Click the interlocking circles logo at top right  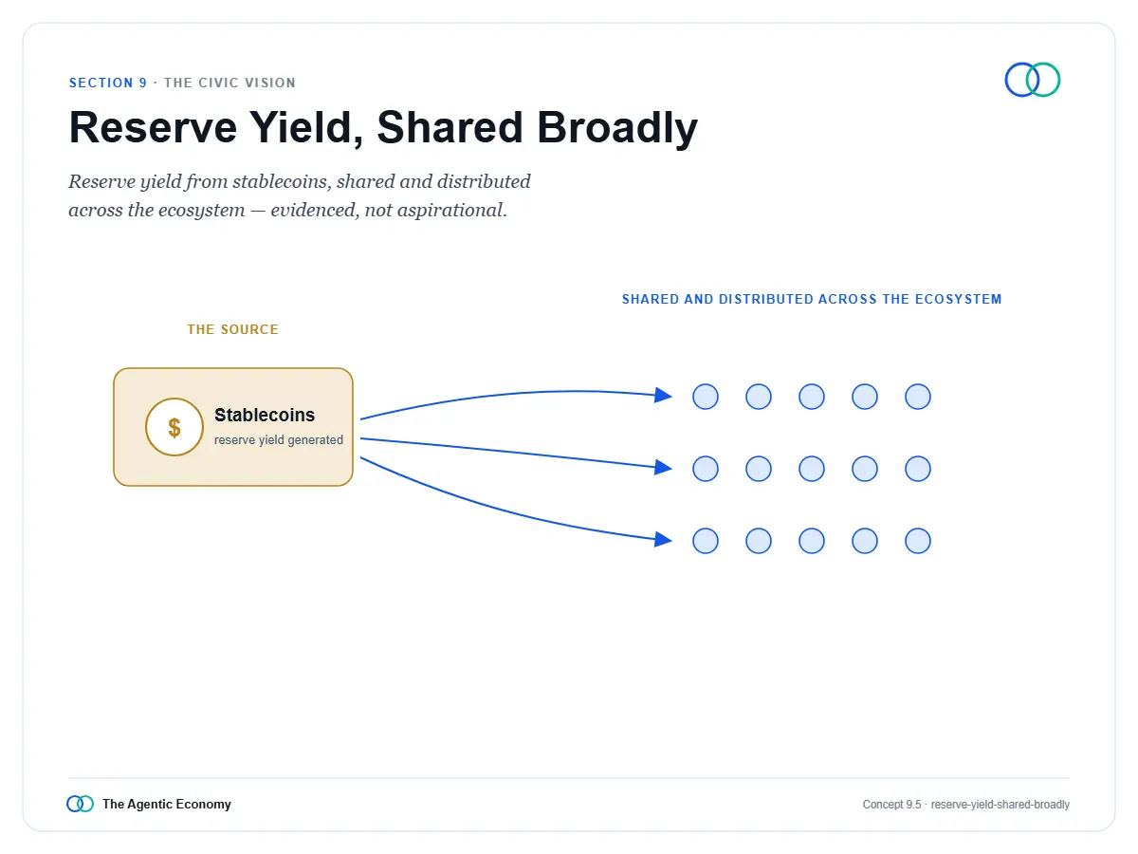[1033, 80]
